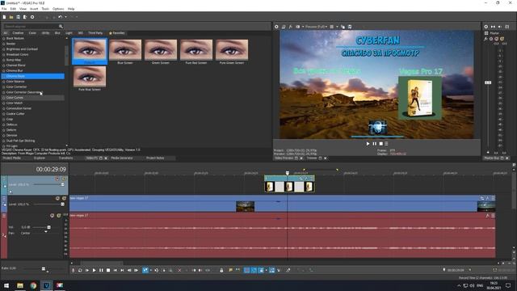Mute the top video track
517x291 pixels.
tap(57, 179)
